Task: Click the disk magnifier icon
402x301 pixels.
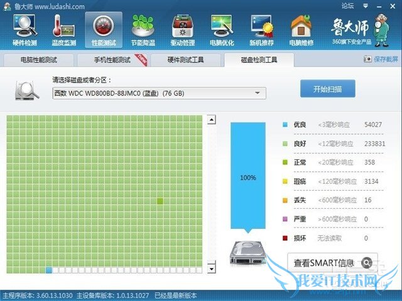Action: (x=26, y=90)
